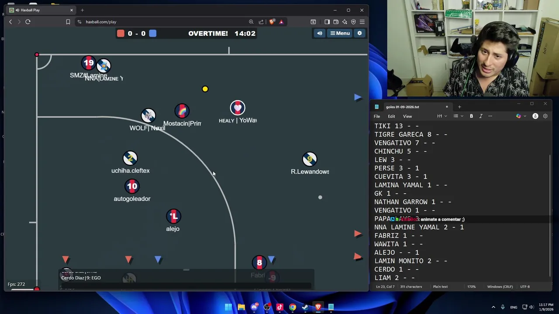559x314 pixels.
Task: Open File Explorer from taskbar
Action: 241,307
